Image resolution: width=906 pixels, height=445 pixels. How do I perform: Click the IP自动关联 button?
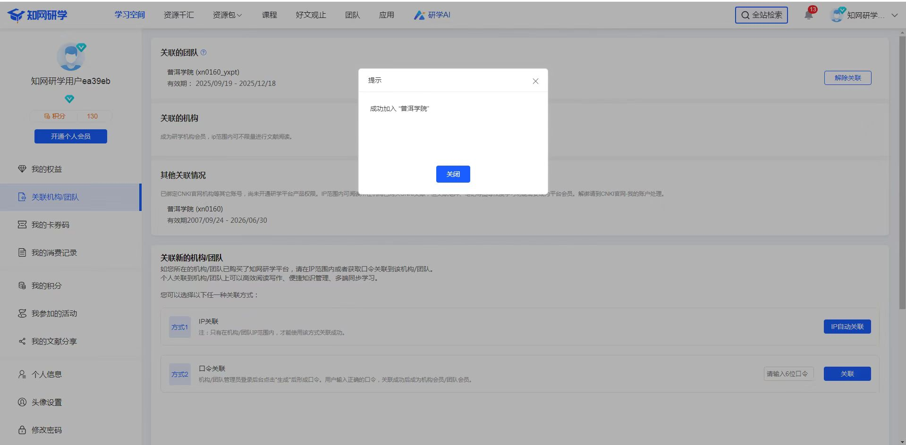pos(847,327)
